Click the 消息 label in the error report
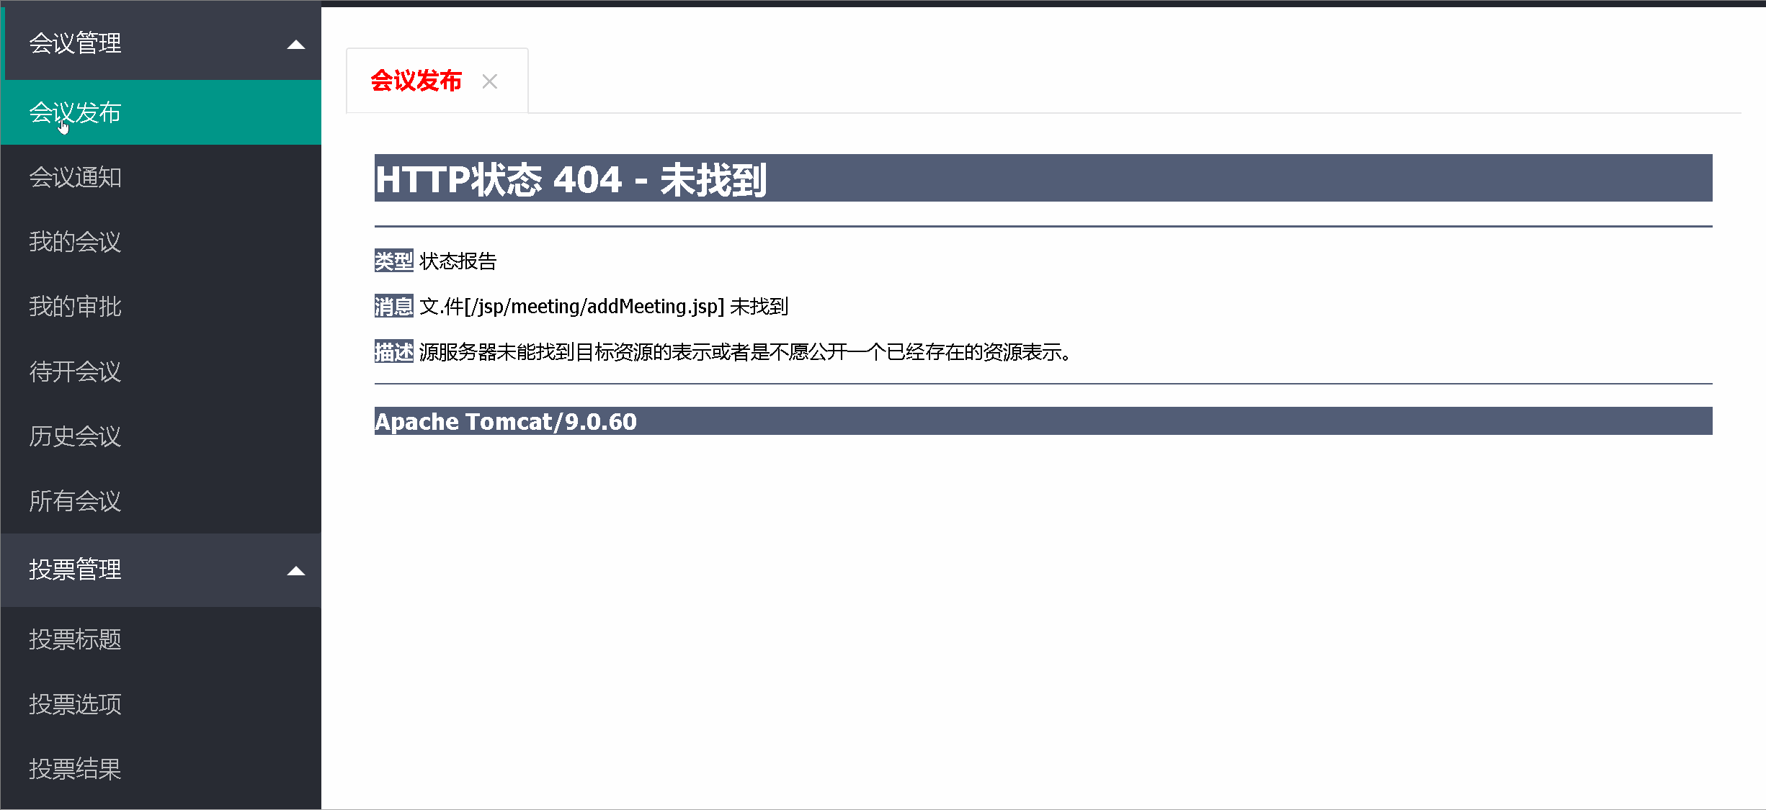This screenshot has width=1766, height=810. pos(393,306)
